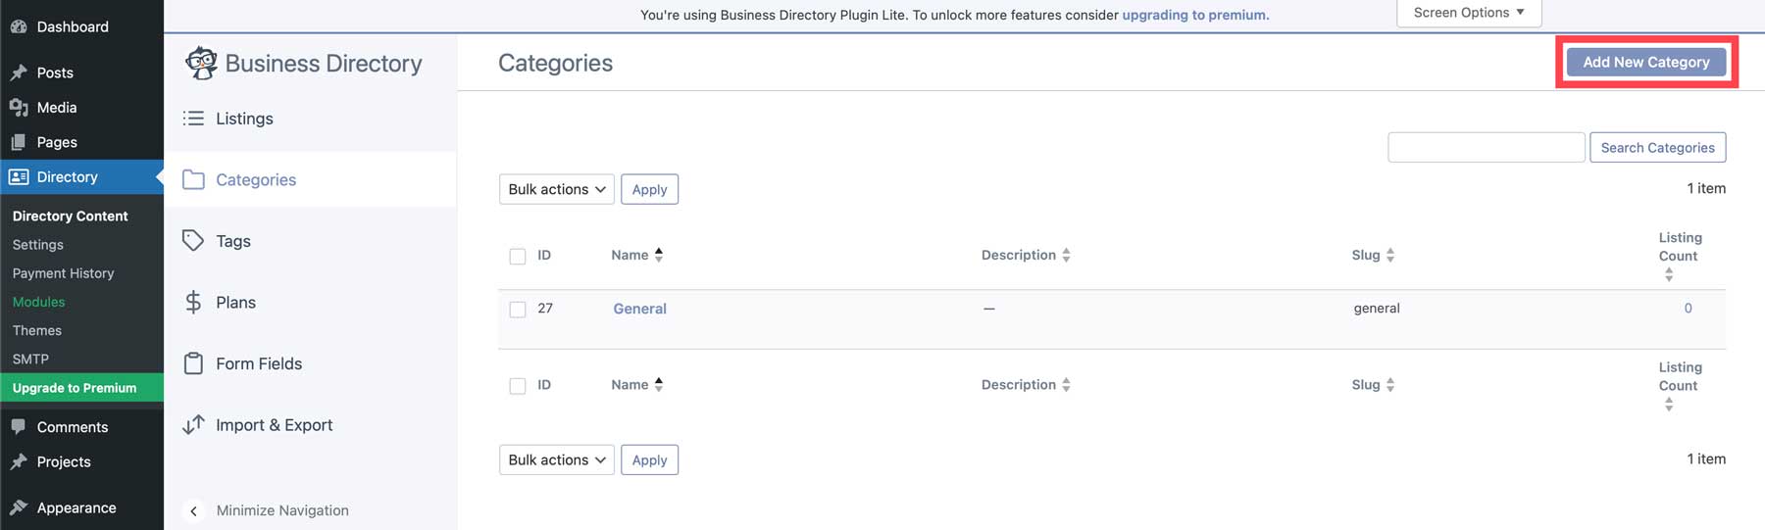The image size is (1765, 530).
Task: Go to the Form Fields section
Action: point(259,363)
